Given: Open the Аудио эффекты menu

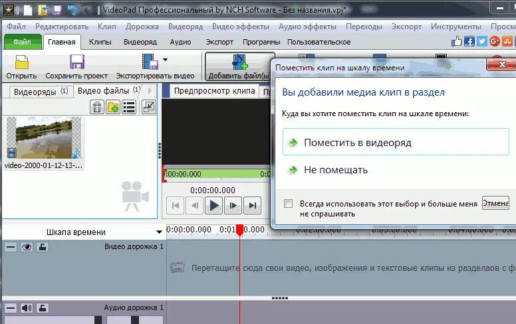Looking at the screenshot, I should [307, 27].
